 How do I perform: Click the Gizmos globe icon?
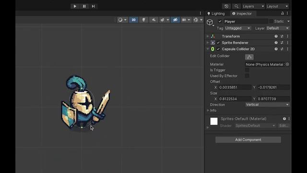point(196,20)
